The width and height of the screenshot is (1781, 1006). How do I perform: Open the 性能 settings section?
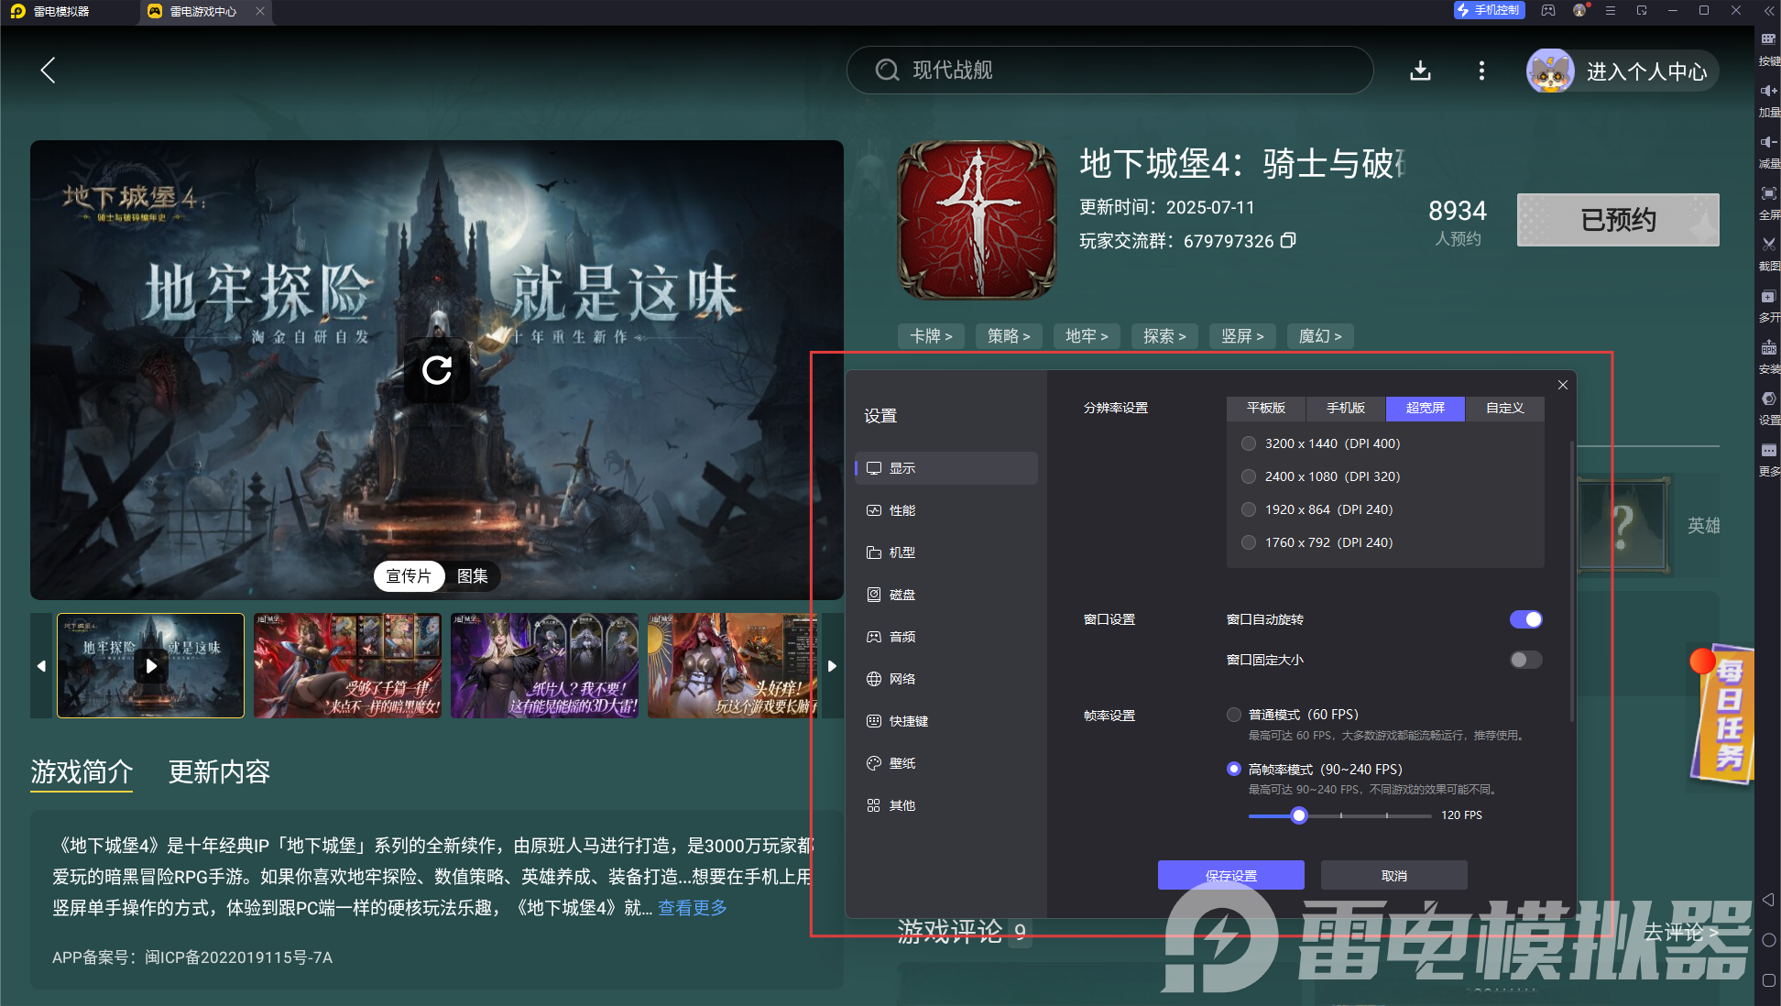pyautogui.click(x=901, y=510)
